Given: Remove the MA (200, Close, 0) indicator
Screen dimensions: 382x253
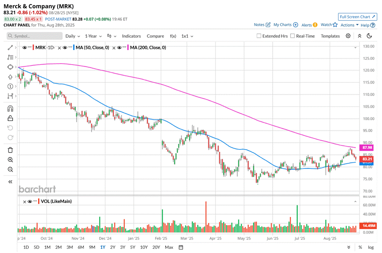Looking at the screenshot, I should pos(113,48).
